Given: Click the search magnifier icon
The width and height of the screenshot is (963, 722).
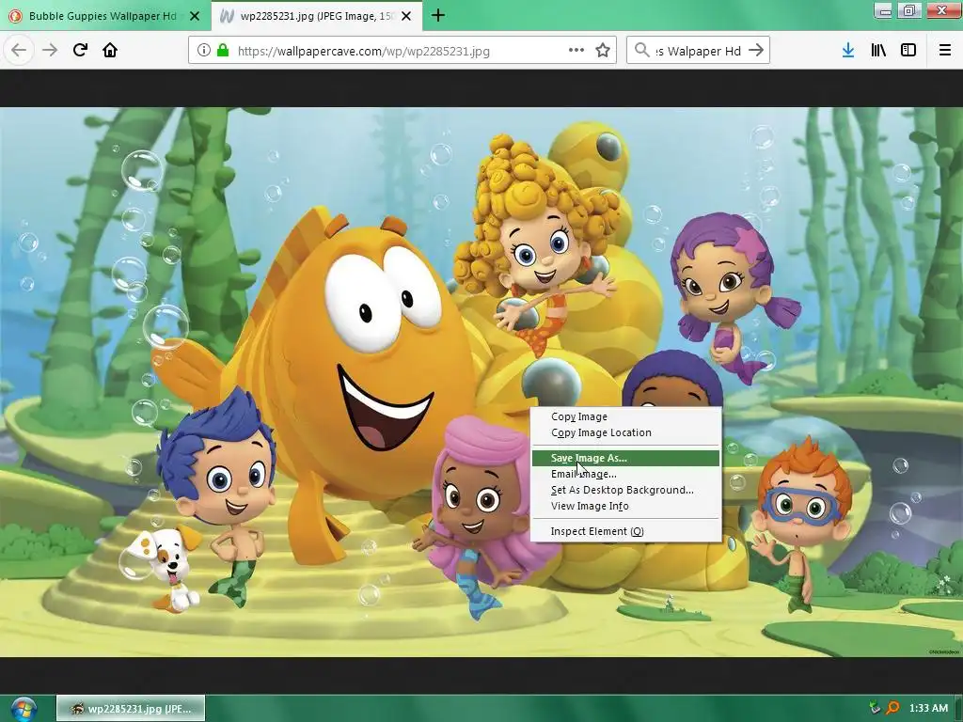Looking at the screenshot, I should coord(641,50).
